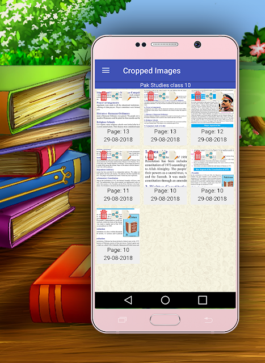Tap the Android recent apps square button

point(203,300)
